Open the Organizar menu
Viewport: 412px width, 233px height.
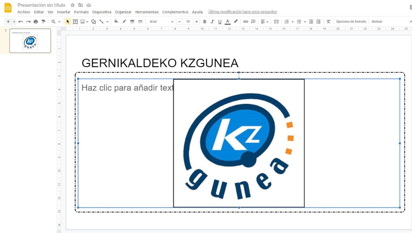[123, 12]
